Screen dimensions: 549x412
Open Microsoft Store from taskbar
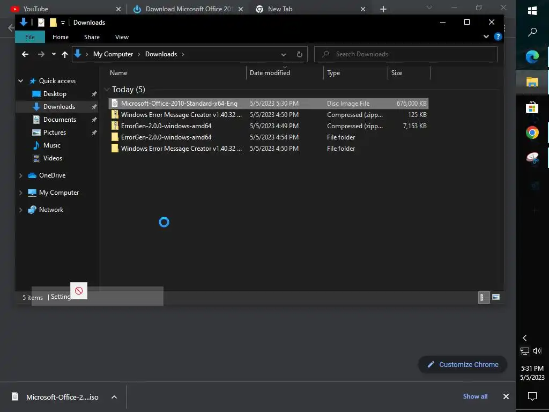tap(532, 107)
